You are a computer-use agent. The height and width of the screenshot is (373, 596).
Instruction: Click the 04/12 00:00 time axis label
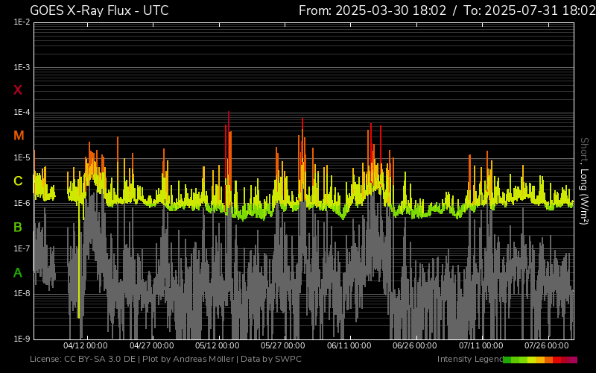coord(86,346)
